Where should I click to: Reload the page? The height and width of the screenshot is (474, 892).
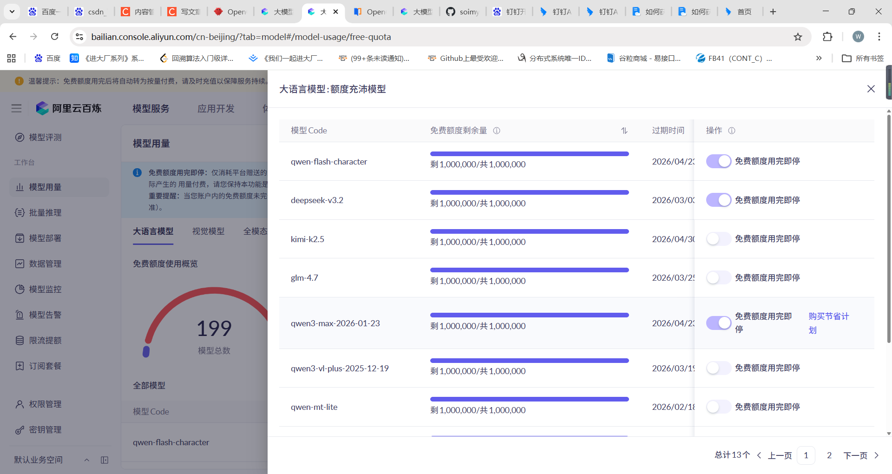(54, 37)
